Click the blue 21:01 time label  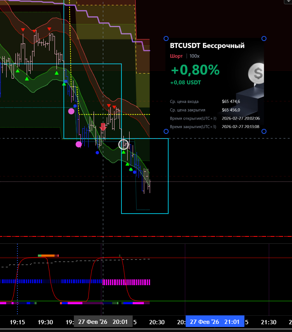pos(215,322)
